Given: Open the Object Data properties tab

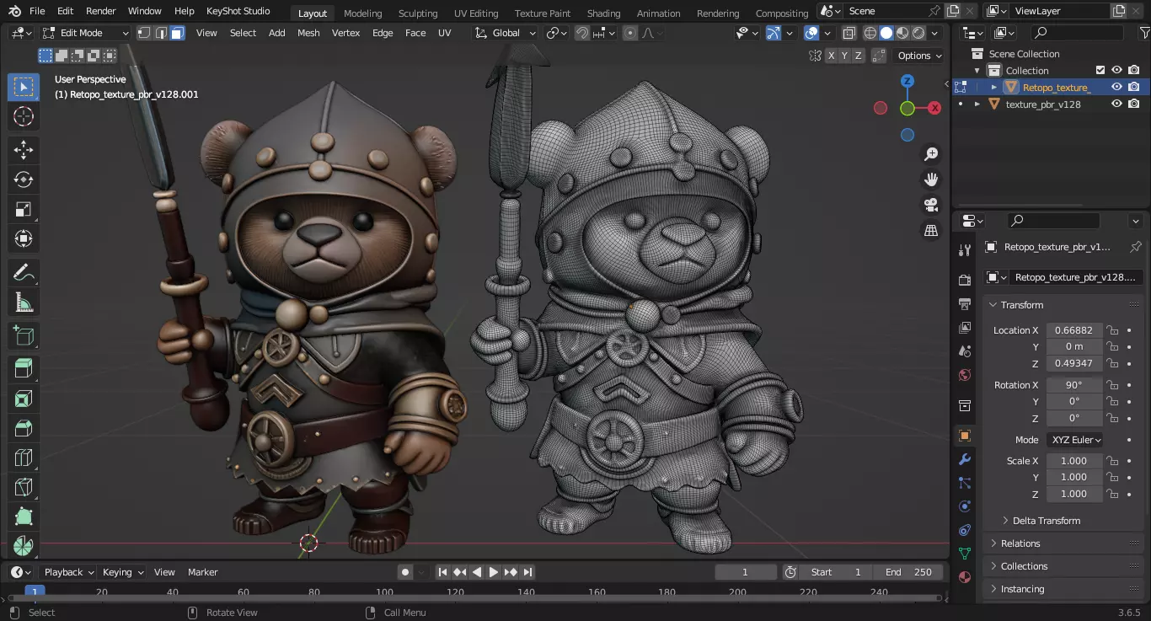Looking at the screenshot, I should click(965, 554).
